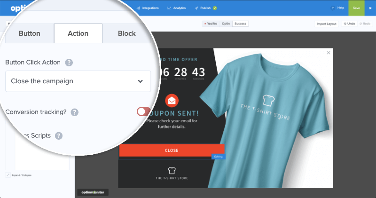The height and width of the screenshot is (198, 376).
Task: Click the orange envelope icon
Action: click(x=172, y=101)
